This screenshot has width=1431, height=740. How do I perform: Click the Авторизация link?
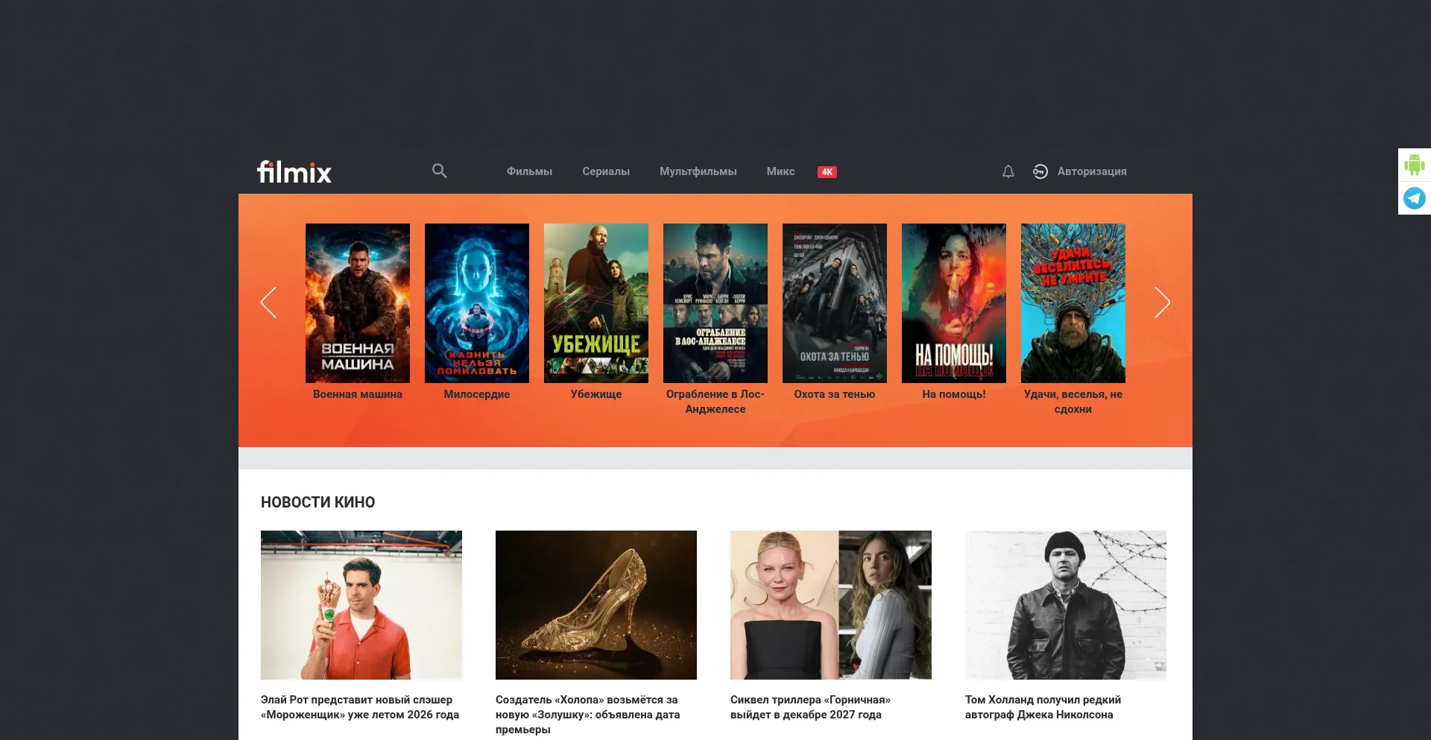(x=1092, y=171)
